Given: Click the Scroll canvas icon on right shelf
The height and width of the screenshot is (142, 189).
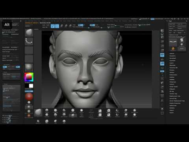Looking at the screenshot, I should (x=162, y=37).
